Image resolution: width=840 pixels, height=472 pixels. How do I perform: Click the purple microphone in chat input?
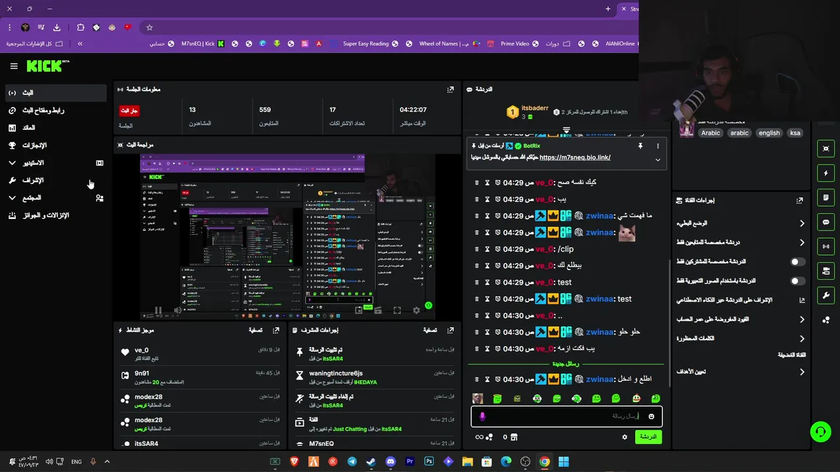[x=482, y=416]
